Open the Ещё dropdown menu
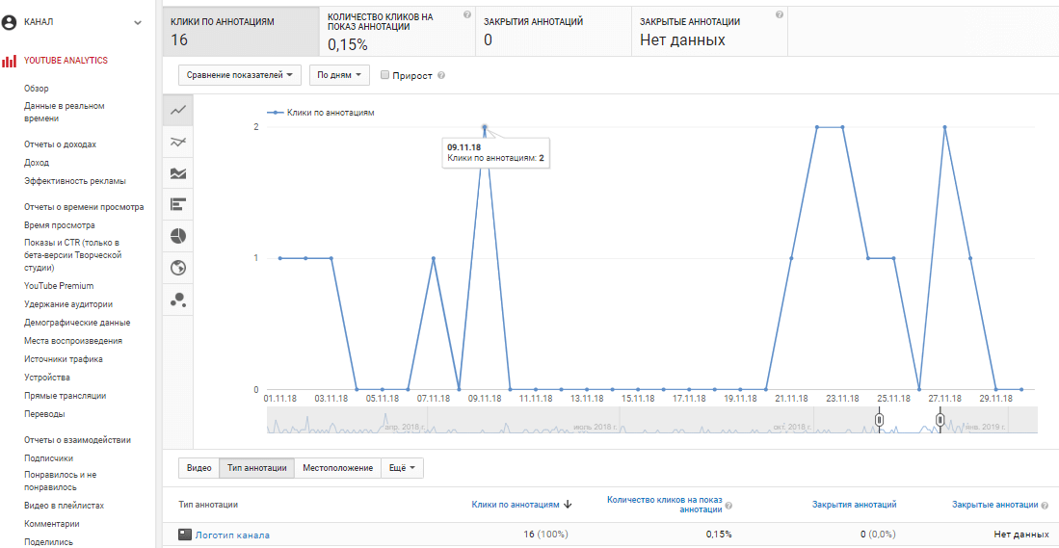This screenshot has width=1059, height=548. pyautogui.click(x=402, y=468)
